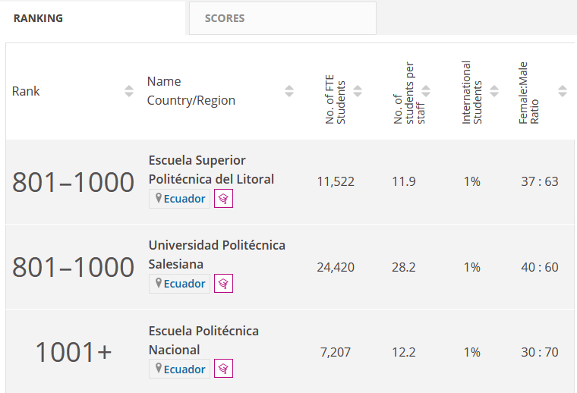This screenshot has height=393, width=577.
Task: Sort by International Students arrows
Action: [x=494, y=91]
